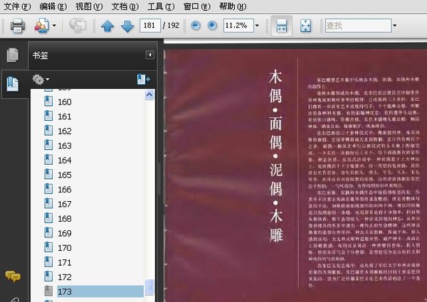Open the Comments panel icon
This screenshot has width=427, height=302.
tap(13, 276)
